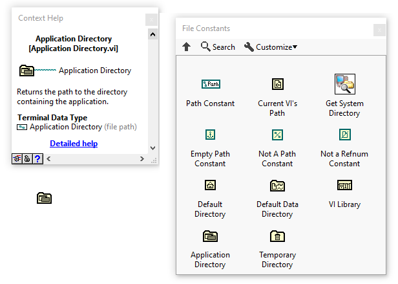The image size is (398, 284).
Task: Click Context Help scroll left arrow
Action: pyautogui.click(x=48, y=159)
